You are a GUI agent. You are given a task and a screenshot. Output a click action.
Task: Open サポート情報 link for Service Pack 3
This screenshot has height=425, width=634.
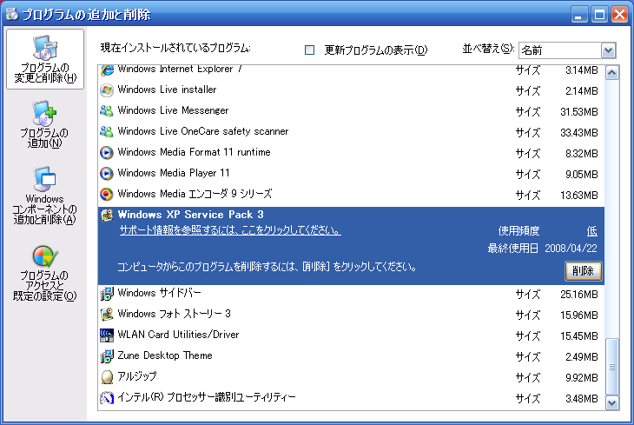click(x=230, y=230)
